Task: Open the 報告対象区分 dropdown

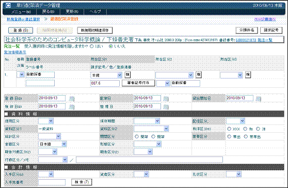Action: point(48,152)
